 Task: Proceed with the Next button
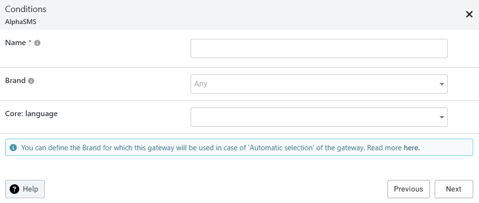(x=453, y=189)
